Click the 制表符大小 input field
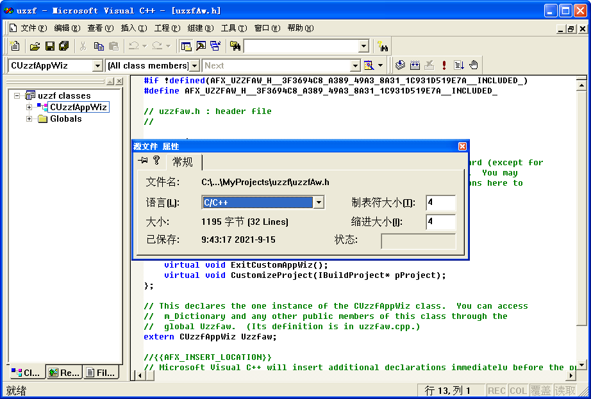The width and height of the screenshot is (591, 399). tap(440, 202)
